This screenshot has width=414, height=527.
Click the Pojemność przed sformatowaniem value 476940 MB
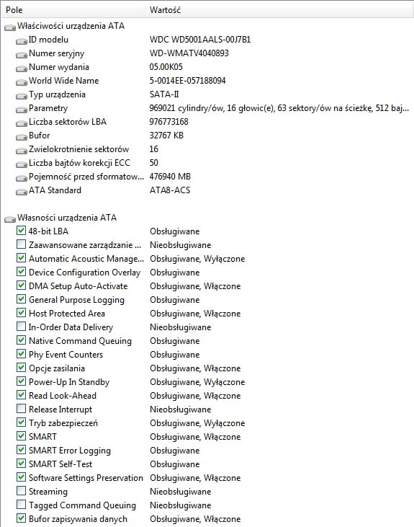click(x=170, y=177)
